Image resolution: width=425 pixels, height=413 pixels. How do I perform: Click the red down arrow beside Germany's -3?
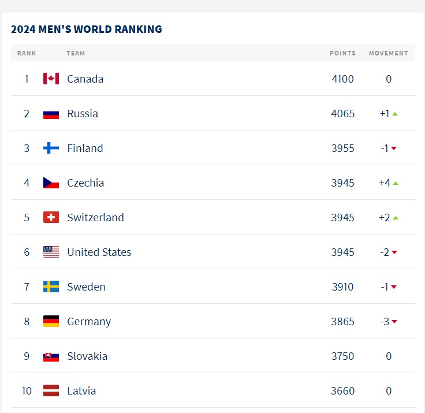(394, 322)
